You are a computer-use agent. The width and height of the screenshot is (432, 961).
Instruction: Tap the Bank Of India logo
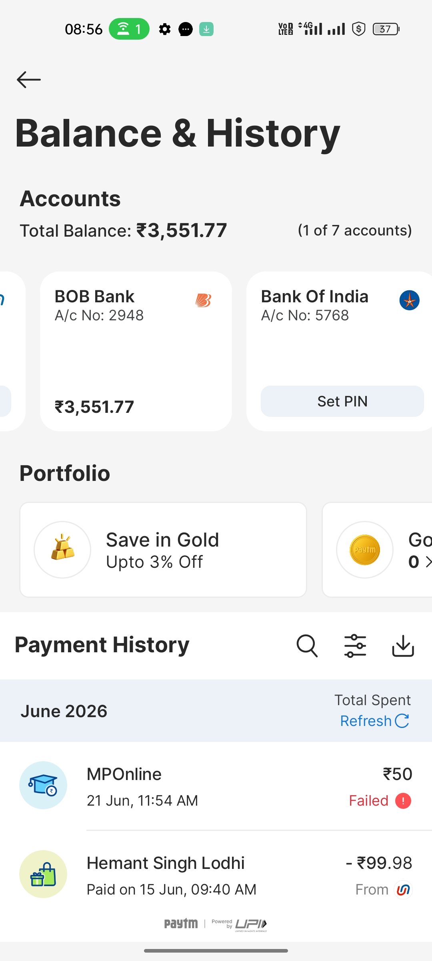click(x=409, y=300)
